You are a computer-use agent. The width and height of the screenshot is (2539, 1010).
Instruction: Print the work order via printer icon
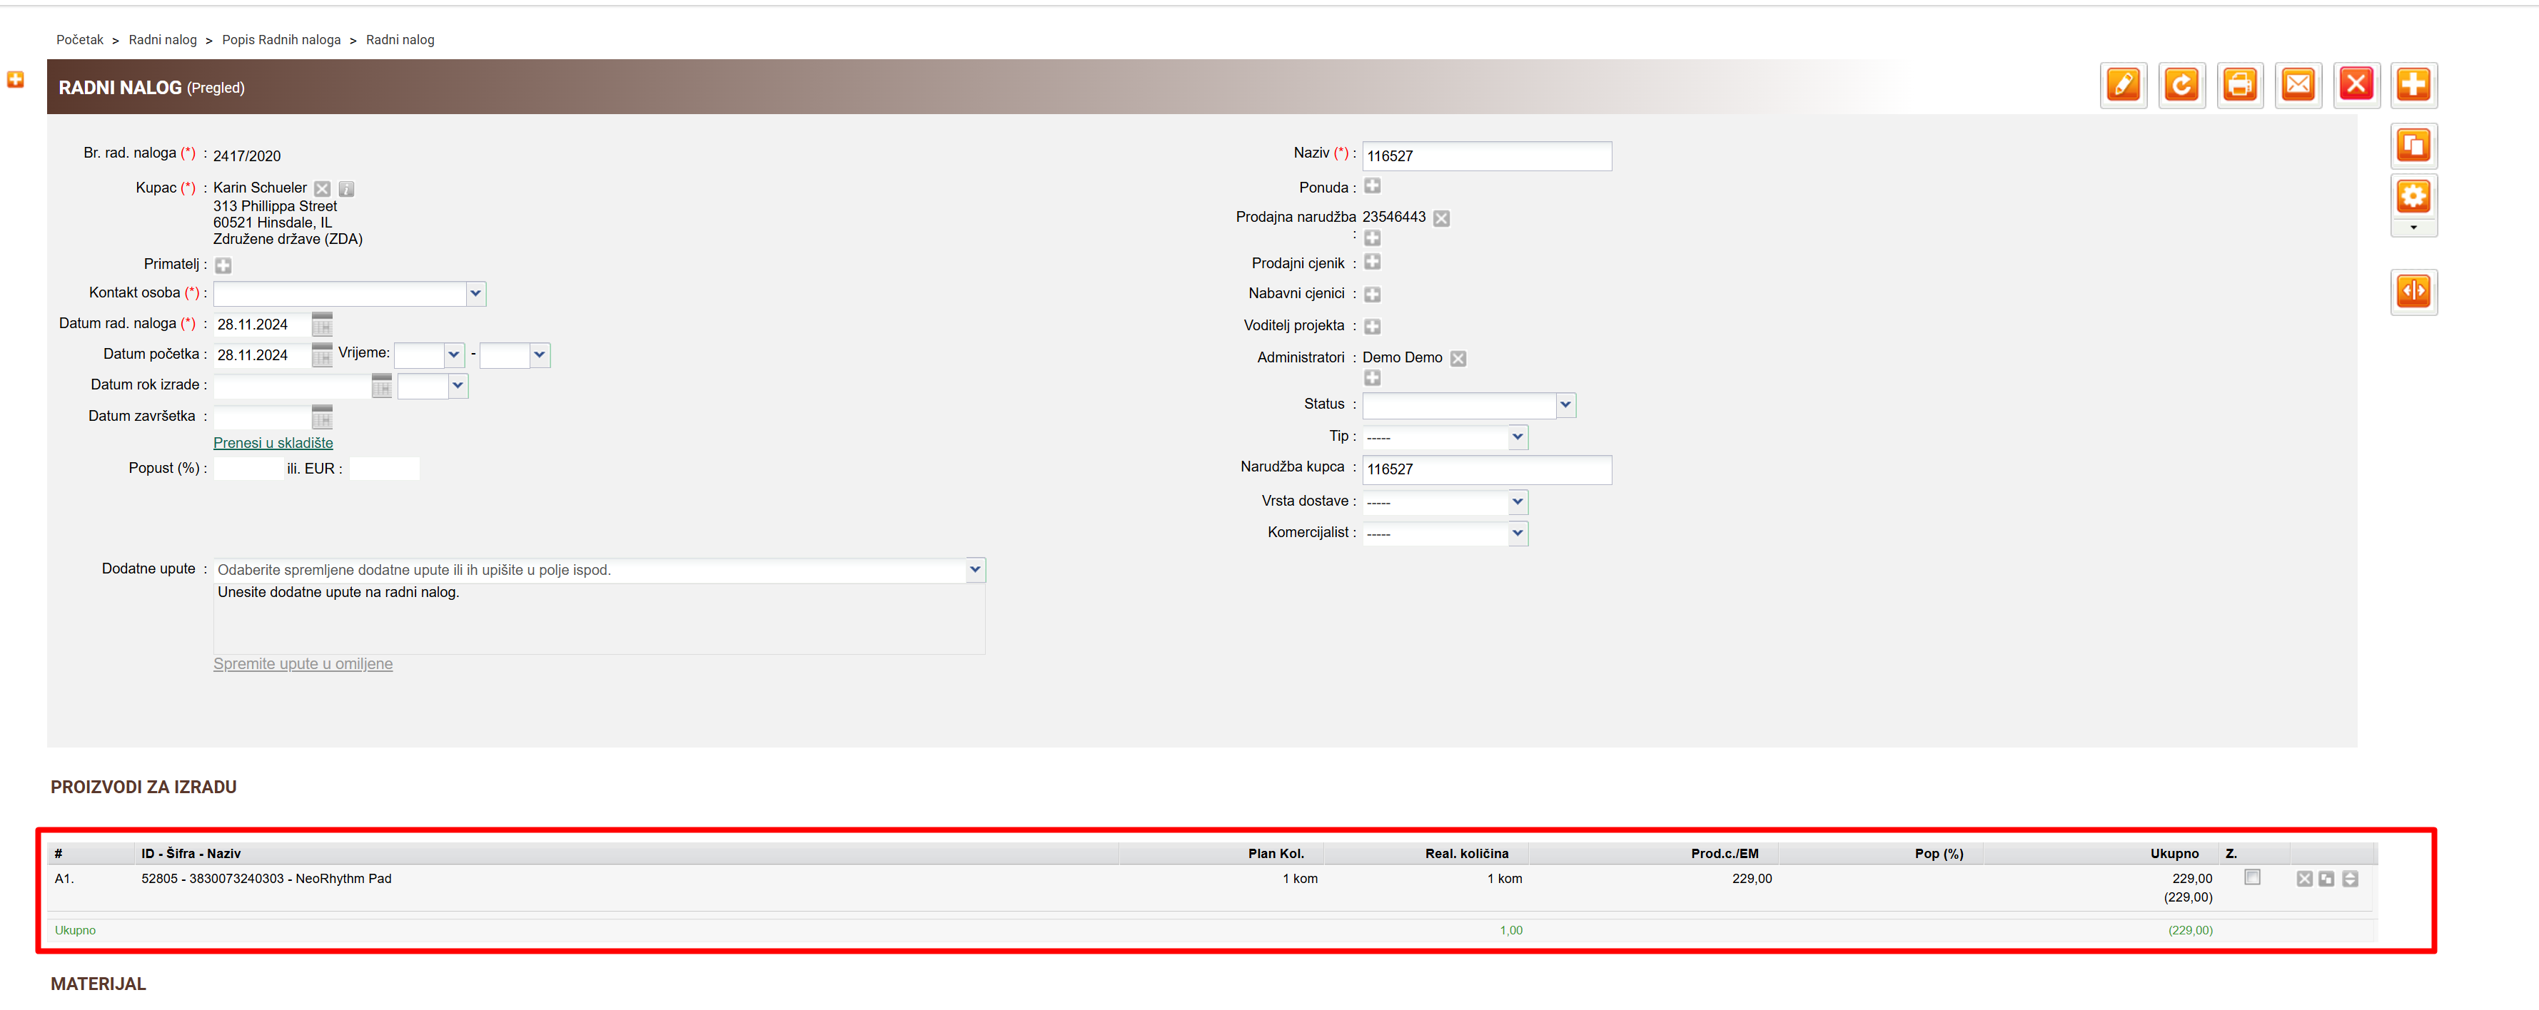(2239, 85)
